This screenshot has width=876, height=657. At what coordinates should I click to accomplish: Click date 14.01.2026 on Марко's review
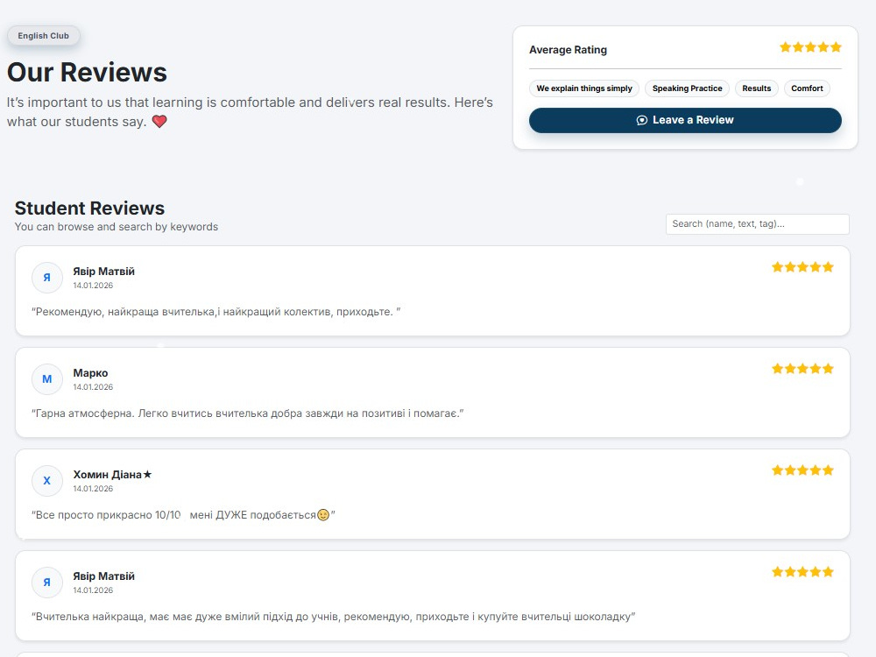tap(93, 387)
